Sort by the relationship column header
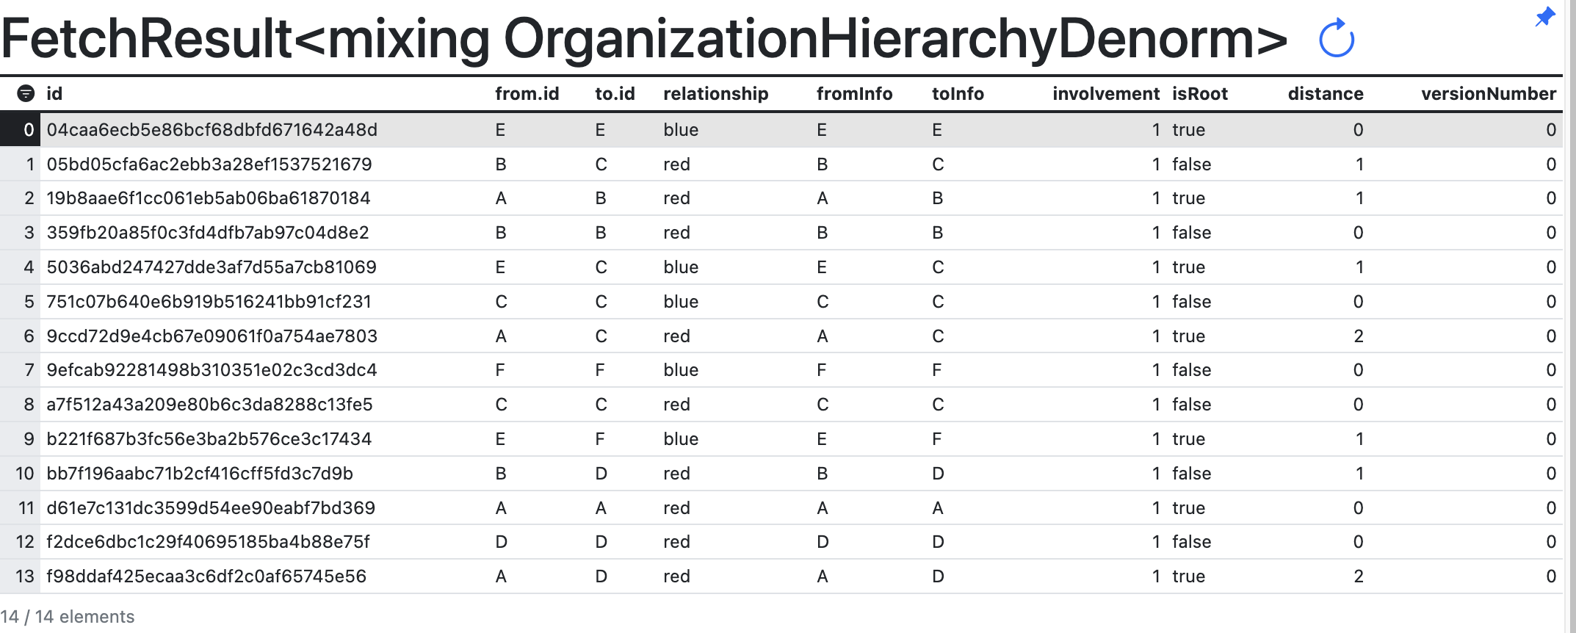The image size is (1576, 633). 715,94
